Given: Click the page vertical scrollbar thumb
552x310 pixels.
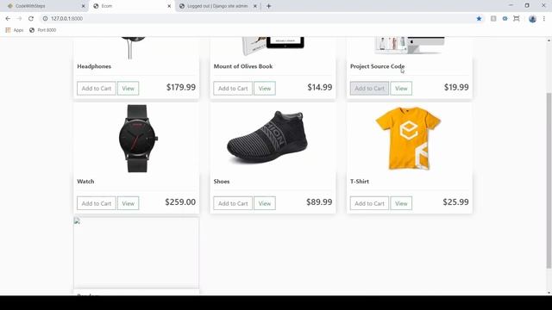Looking at the screenshot, I should click(549, 181).
